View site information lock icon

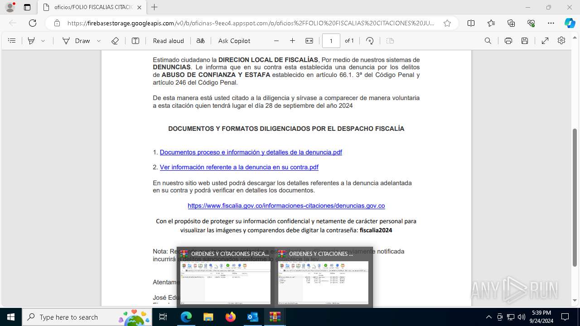(x=57, y=23)
